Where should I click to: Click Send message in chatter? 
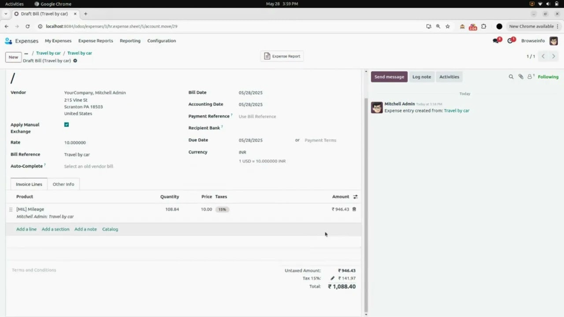click(389, 77)
